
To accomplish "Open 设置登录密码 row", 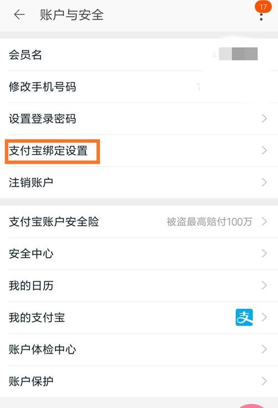I will point(139,118).
